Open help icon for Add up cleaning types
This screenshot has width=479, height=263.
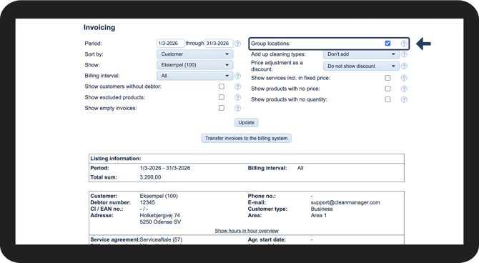pos(404,54)
